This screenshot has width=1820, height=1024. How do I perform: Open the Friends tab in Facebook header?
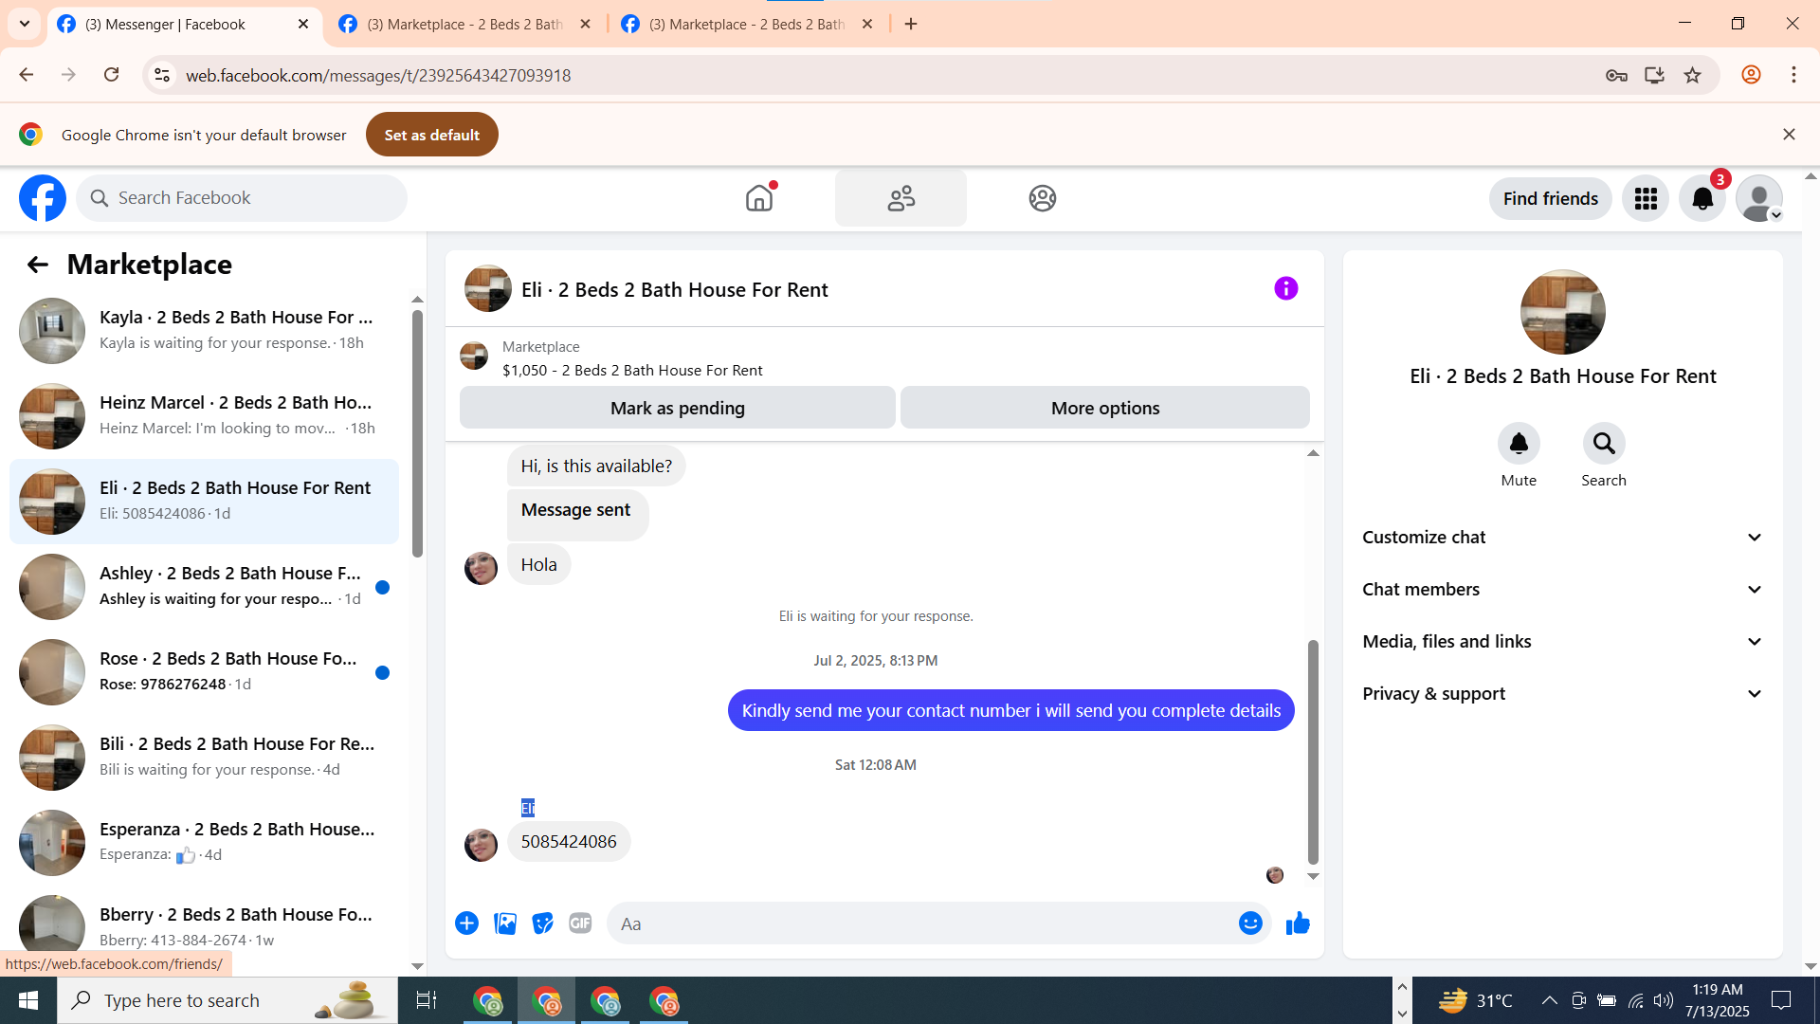(901, 199)
